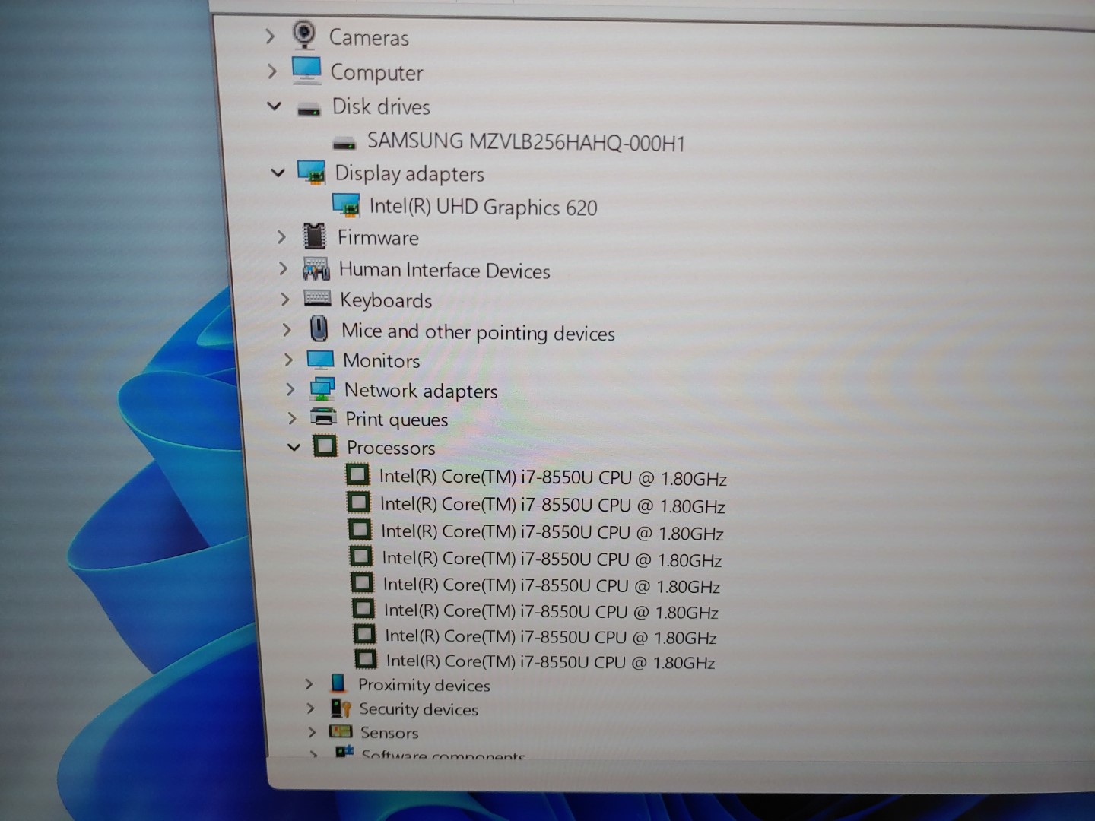Select the fourth Intel Core i7-8550U entry text
This screenshot has width=1095, height=821.
pyautogui.click(x=552, y=559)
